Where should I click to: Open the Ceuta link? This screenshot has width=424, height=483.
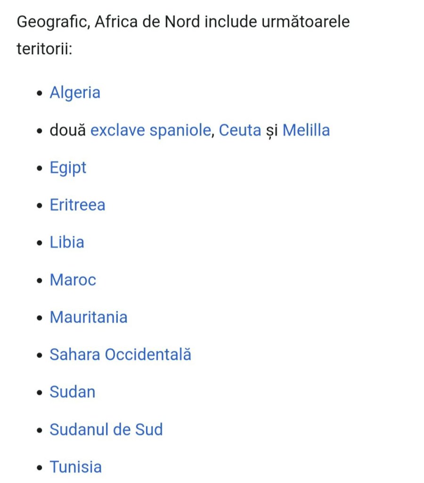(240, 130)
